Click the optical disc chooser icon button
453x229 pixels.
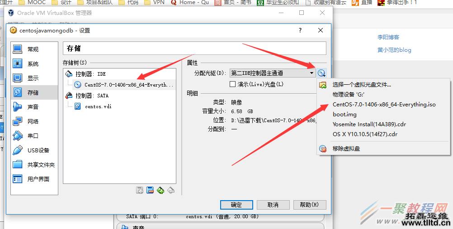(321, 73)
